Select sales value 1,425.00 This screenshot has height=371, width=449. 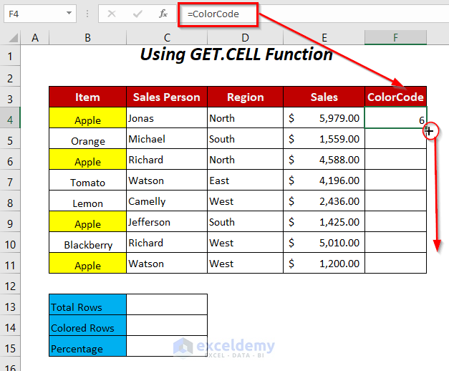324,221
